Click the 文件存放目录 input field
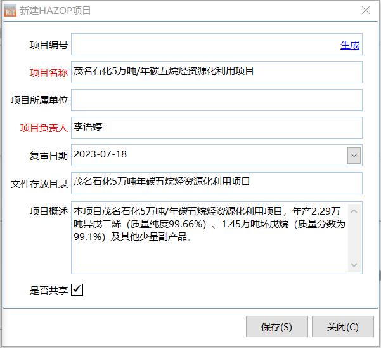 coord(217,184)
